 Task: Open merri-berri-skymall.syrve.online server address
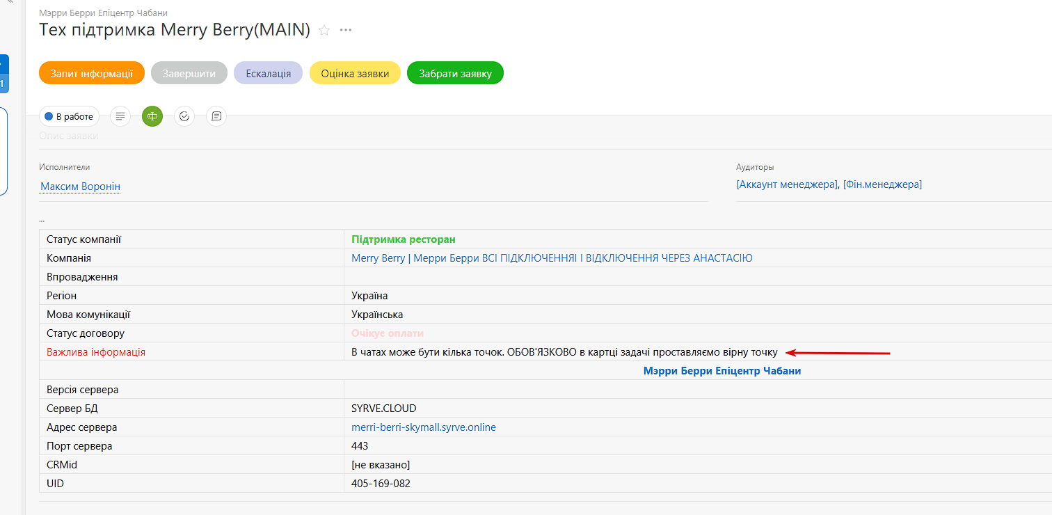pyautogui.click(x=424, y=427)
